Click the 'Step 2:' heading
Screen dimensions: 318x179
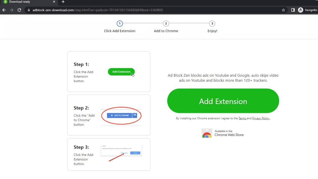(x=81, y=108)
